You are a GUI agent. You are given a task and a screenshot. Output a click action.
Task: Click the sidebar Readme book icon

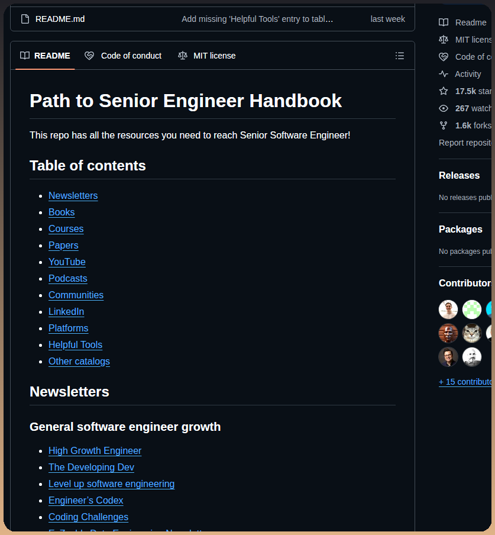[x=444, y=22]
